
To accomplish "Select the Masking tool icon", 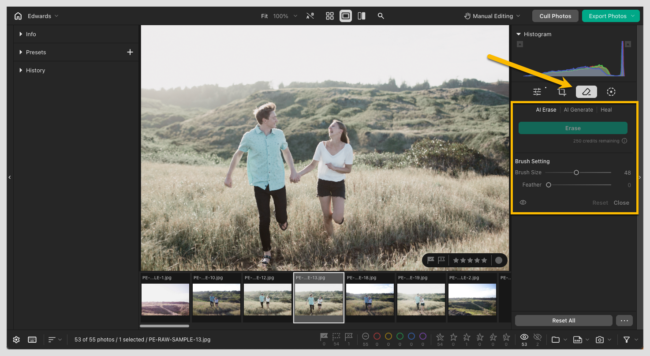I will [611, 92].
